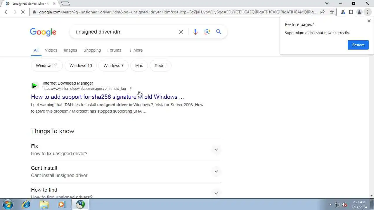Click the browser Forward arrow
Screen dimensions: 374x210
click(x=15, y=12)
